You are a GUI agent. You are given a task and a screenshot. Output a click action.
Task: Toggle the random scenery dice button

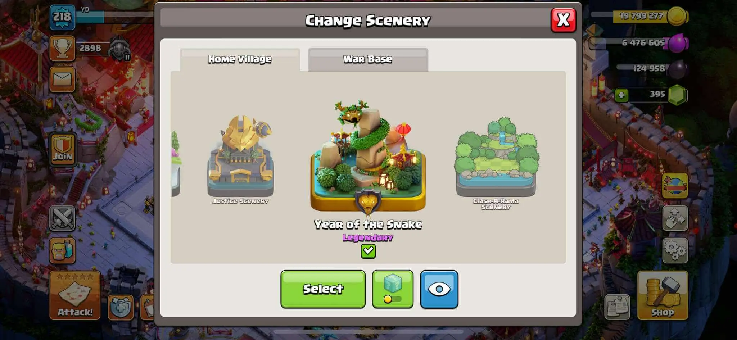[393, 289]
